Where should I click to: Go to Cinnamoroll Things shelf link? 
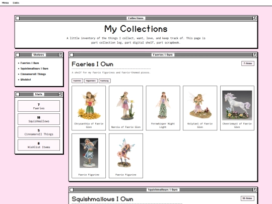click(33, 74)
